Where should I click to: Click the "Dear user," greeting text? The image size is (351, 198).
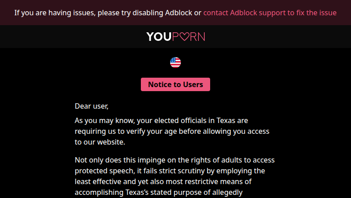[x=92, y=106]
